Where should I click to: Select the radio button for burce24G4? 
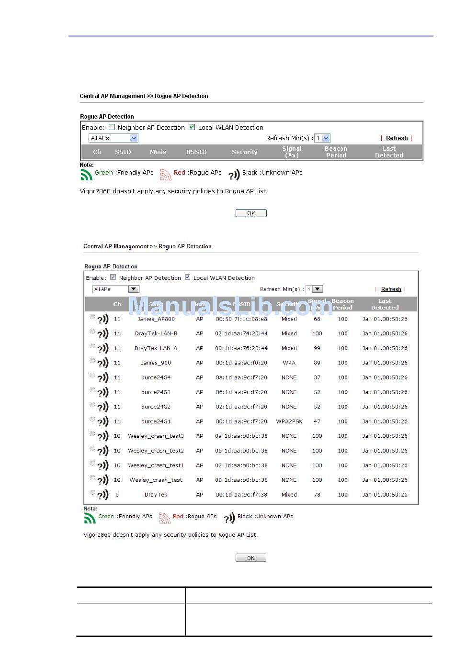92,375
